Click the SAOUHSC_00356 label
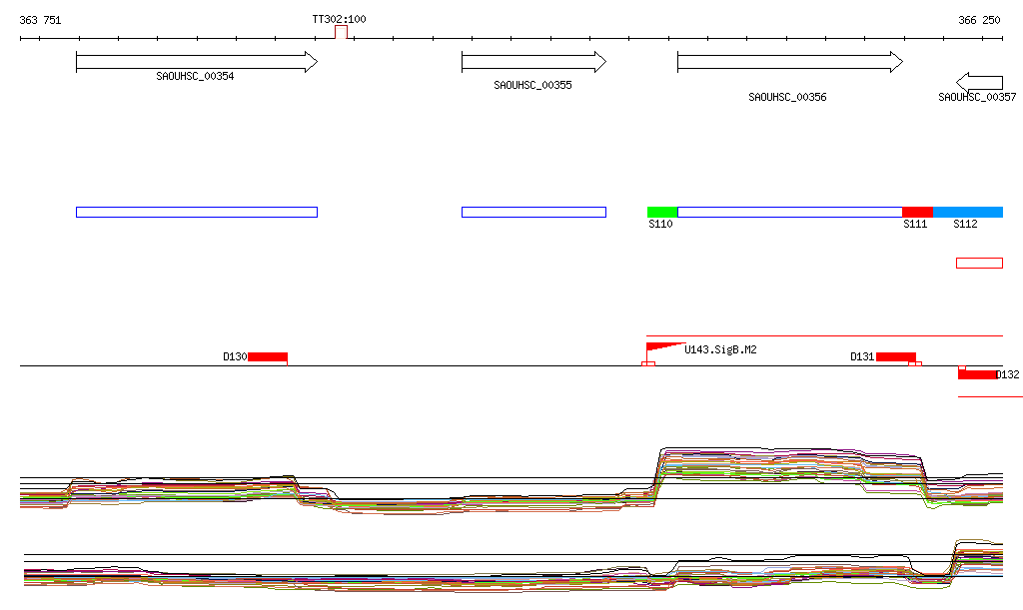 (787, 97)
